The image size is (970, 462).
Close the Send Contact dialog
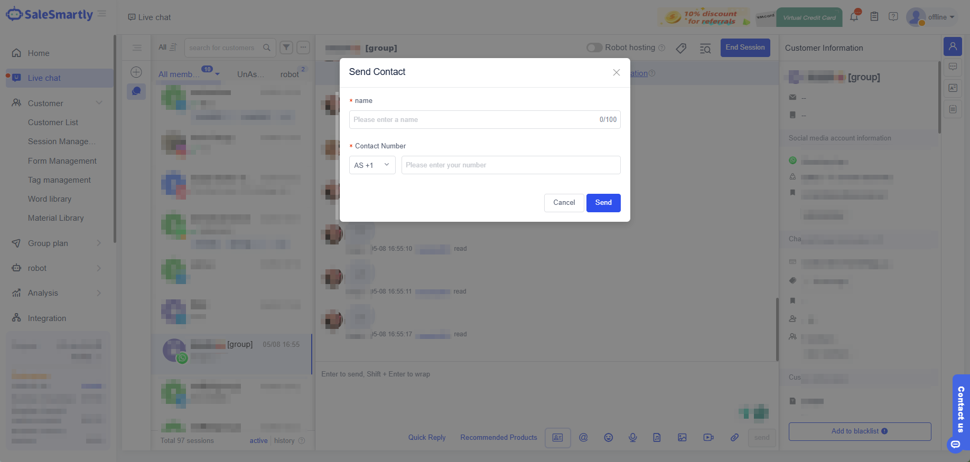point(616,72)
